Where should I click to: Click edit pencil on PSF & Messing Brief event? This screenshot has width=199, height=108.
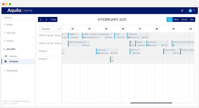click(x=89, y=42)
